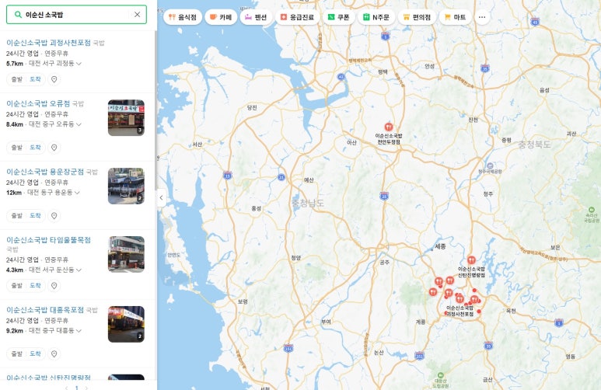Focus the '이순신 소국밥' search field
This screenshot has height=390, width=601.
click(x=76, y=15)
